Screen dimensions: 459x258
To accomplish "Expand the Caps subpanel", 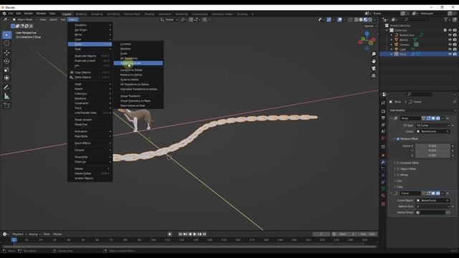I will click(x=399, y=186).
